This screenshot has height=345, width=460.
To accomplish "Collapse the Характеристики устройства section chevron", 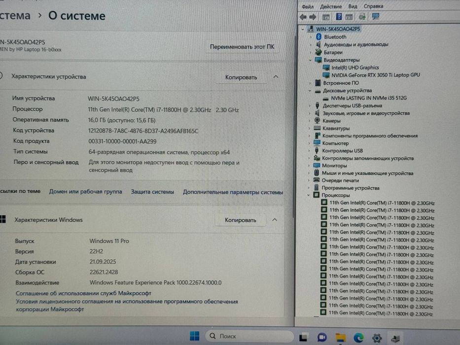I will (x=276, y=77).
